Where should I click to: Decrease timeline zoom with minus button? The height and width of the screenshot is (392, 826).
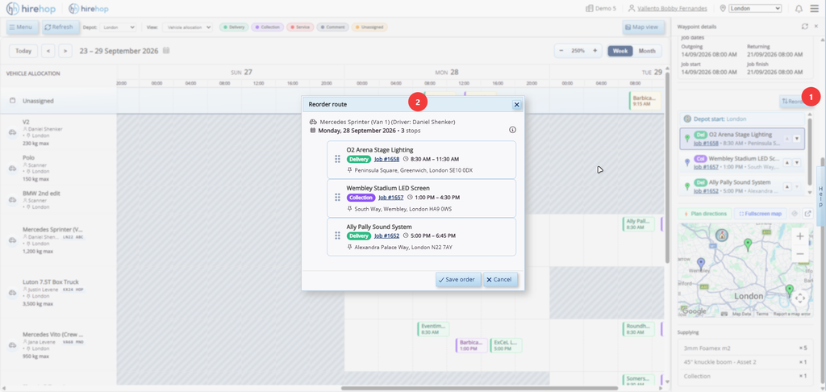point(561,51)
